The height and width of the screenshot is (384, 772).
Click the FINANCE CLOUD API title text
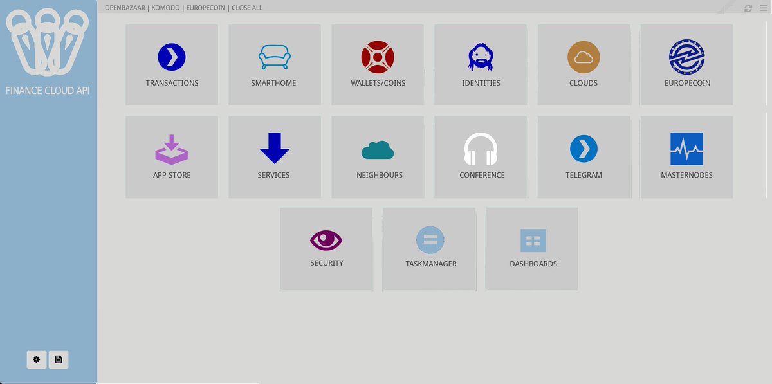click(x=48, y=91)
